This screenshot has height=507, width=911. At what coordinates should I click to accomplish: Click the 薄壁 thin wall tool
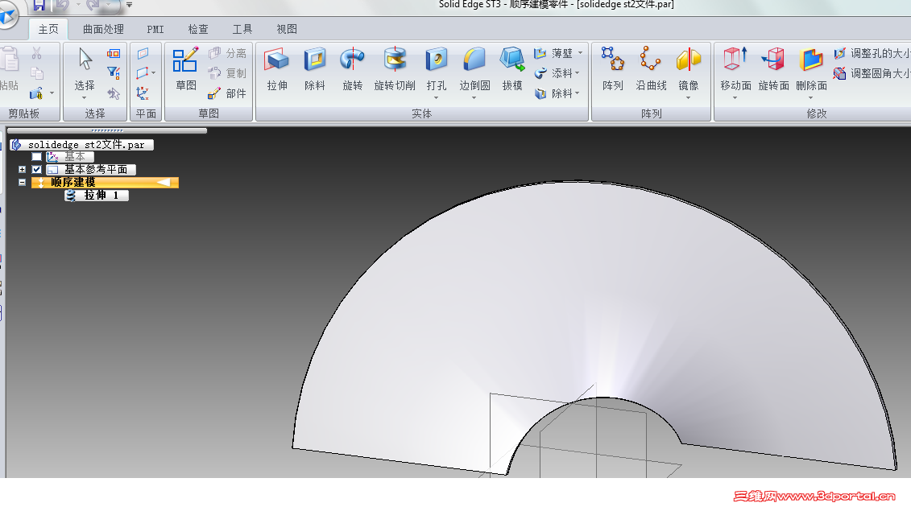553,53
